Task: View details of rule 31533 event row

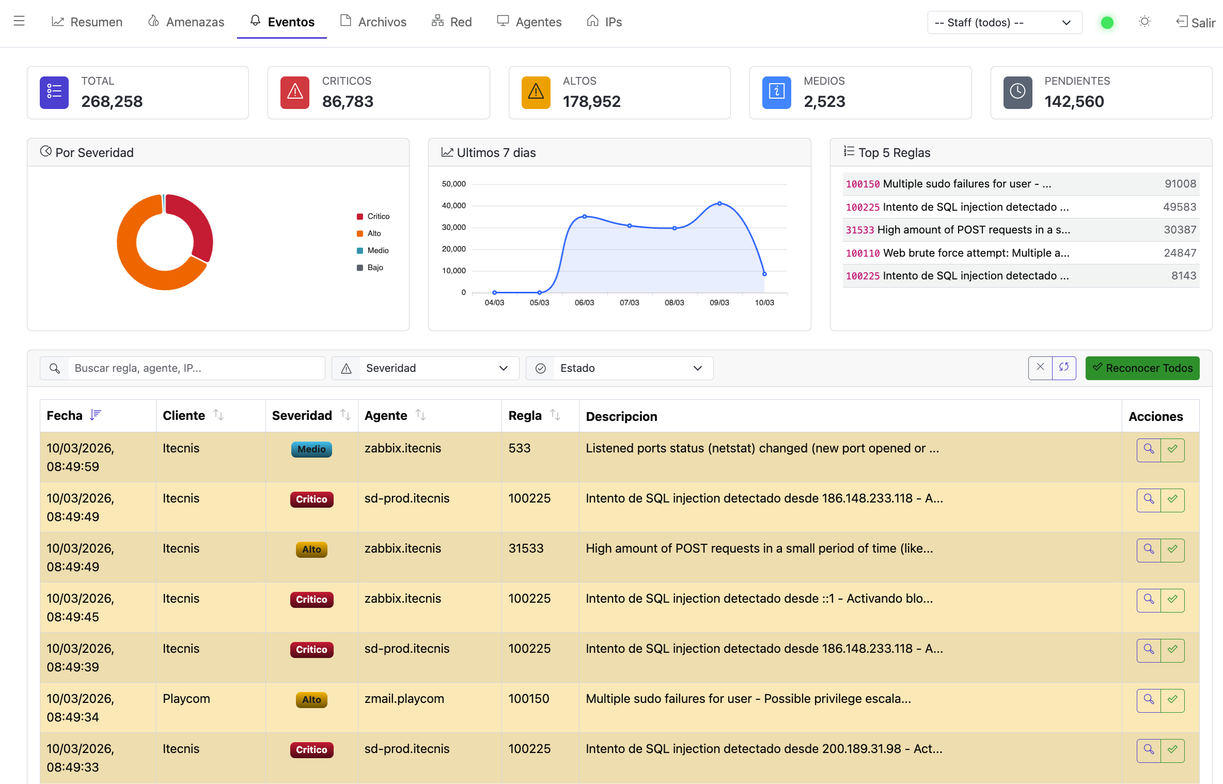Action: click(1149, 550)
